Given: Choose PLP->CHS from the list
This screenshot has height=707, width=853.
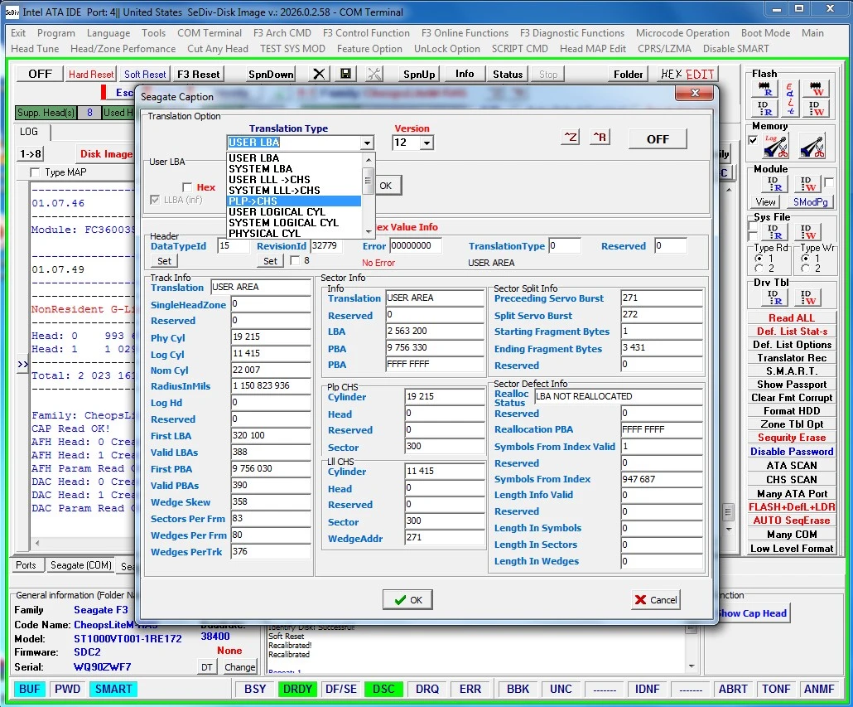Looking at the screenshot, I should (294, 201).
